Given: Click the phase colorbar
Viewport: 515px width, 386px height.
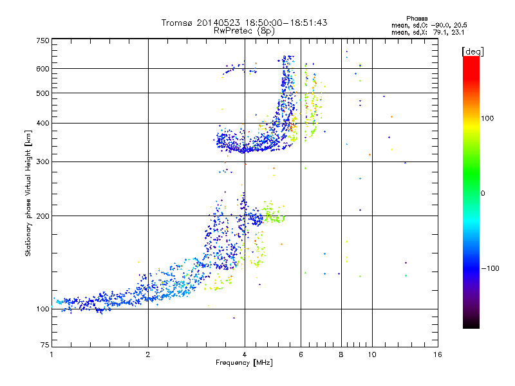Looking at the screenshot, I should [471, 192].
